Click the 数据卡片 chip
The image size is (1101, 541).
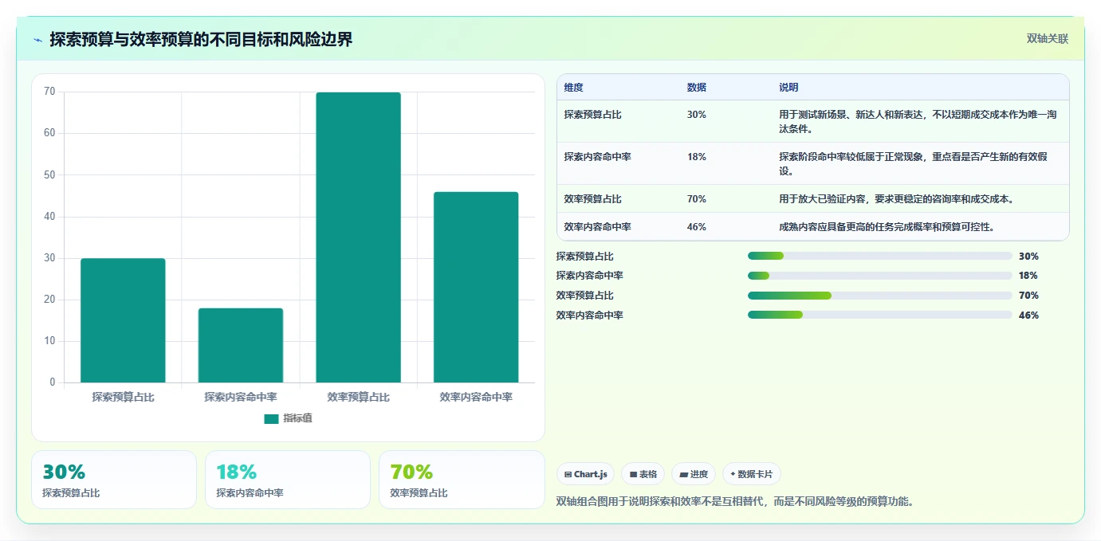point(752,474)
